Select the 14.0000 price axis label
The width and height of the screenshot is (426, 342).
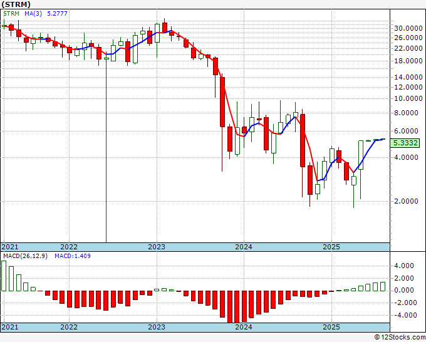point(408,77)
